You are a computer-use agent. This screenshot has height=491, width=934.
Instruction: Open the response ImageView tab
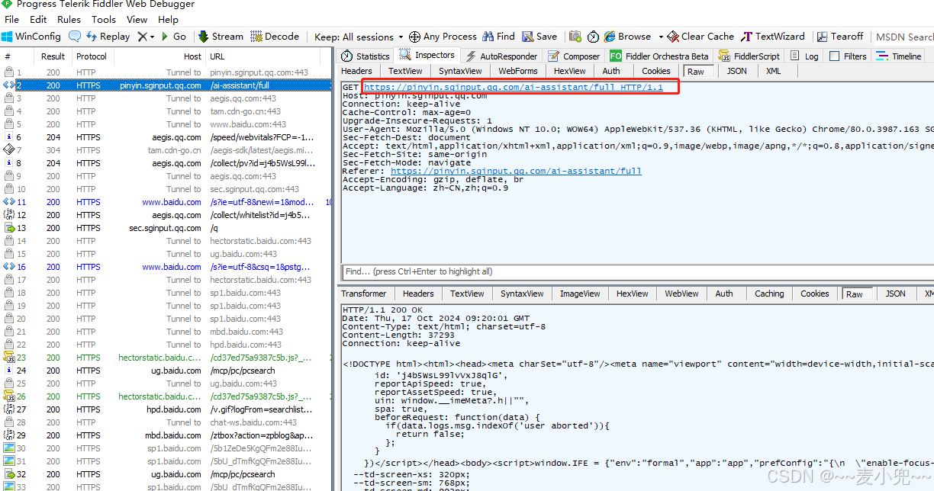pos(580,294)
